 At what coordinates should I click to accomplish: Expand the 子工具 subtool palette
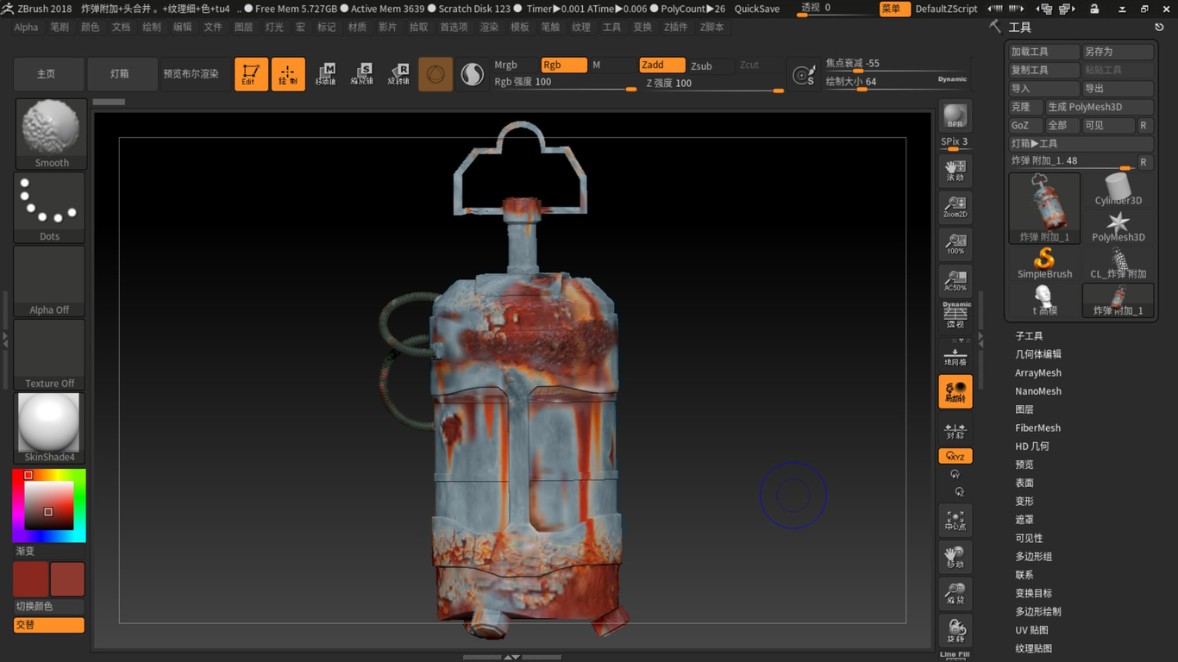1029,336
